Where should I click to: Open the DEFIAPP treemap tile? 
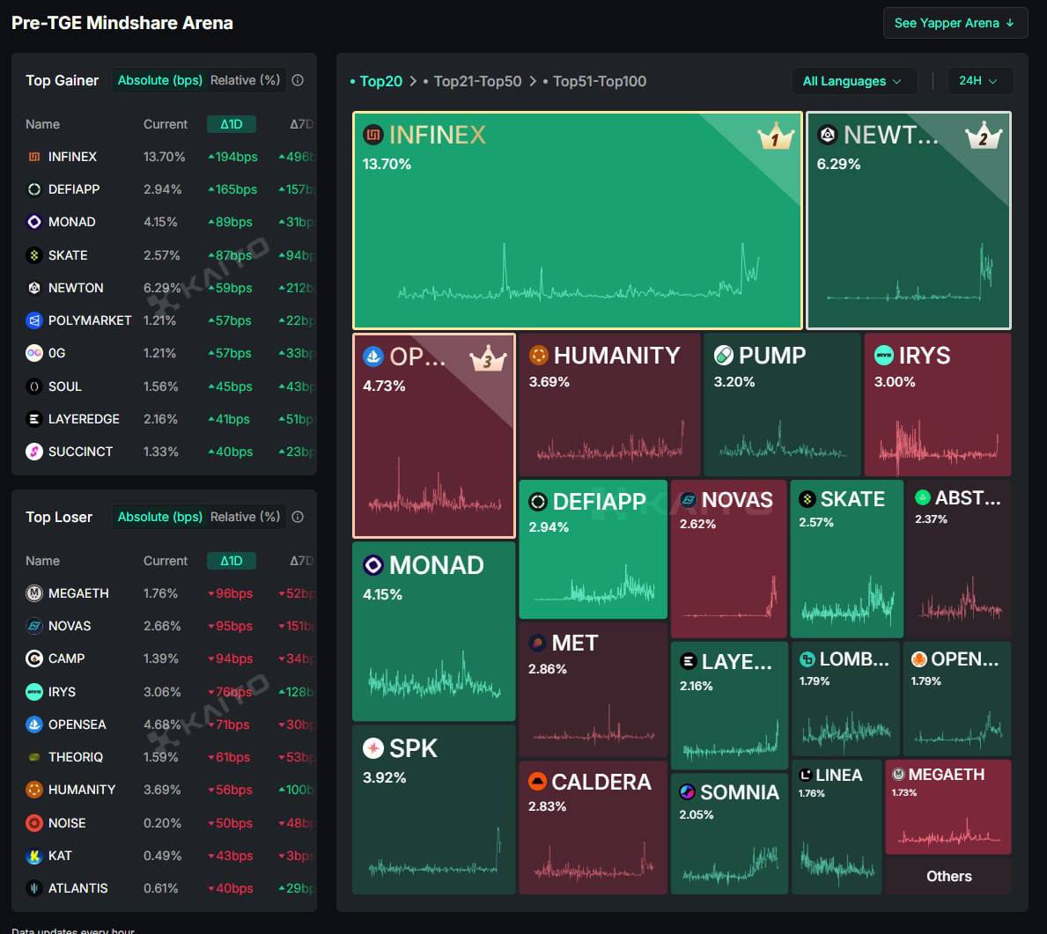pyautogui.click(x=593, y=549)
